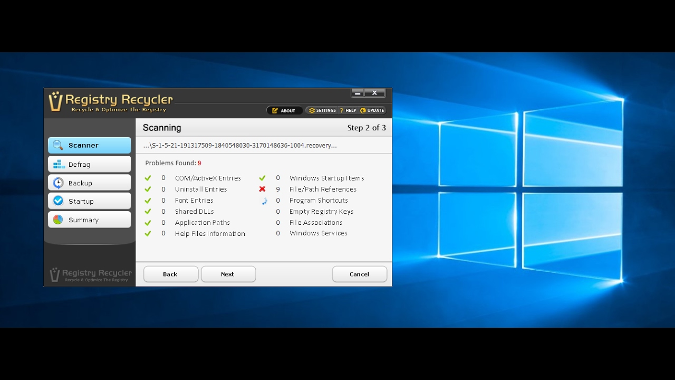Click green checkmark beside Windows Startup Items

(x=262, y=178)
